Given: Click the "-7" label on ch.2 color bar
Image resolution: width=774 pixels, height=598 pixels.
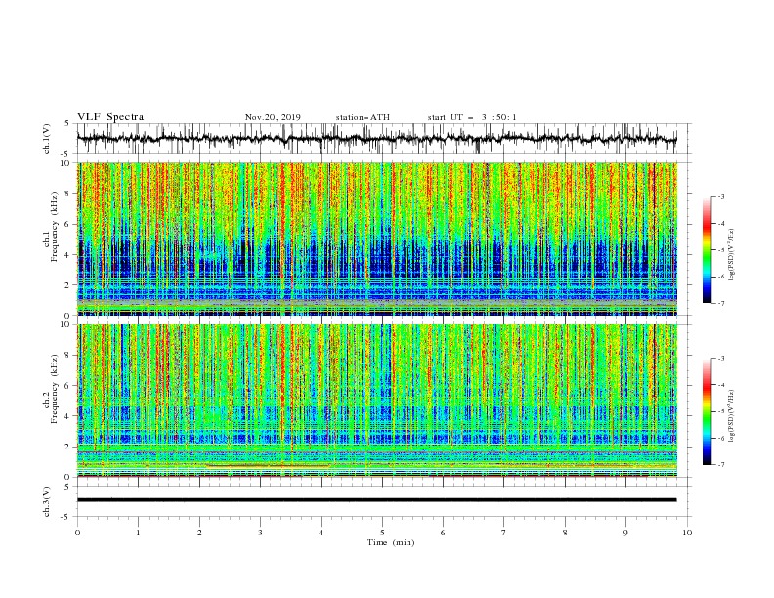Looking at the screenshot, I should (x=720, y=464).
